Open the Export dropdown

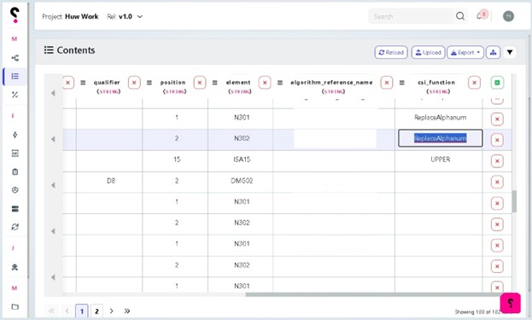pos(465,52)
